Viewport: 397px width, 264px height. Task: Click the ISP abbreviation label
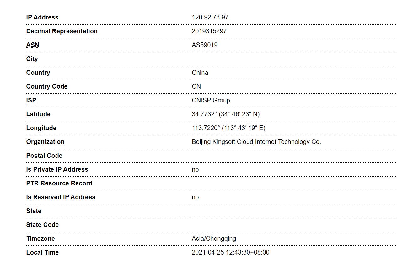point(31,100)
